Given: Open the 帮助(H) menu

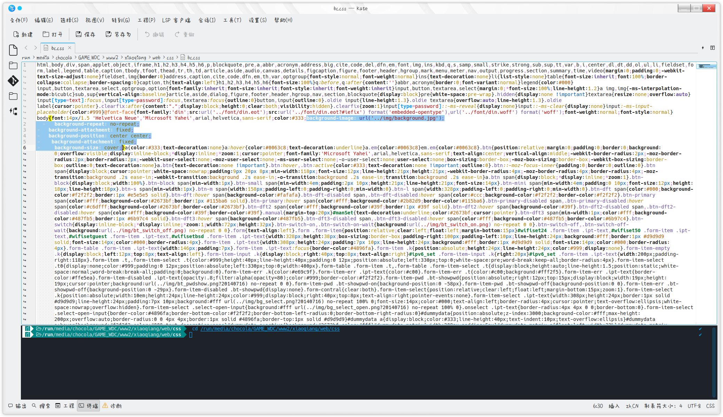Looking at the screenshot, I should pos(283,20).
